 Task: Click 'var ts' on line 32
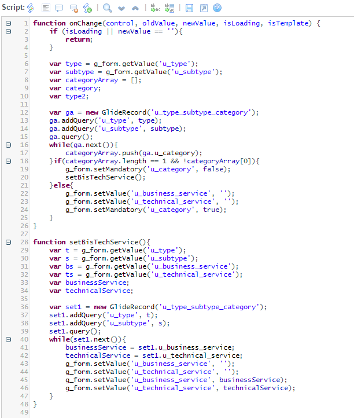click(x=61, y=275)
